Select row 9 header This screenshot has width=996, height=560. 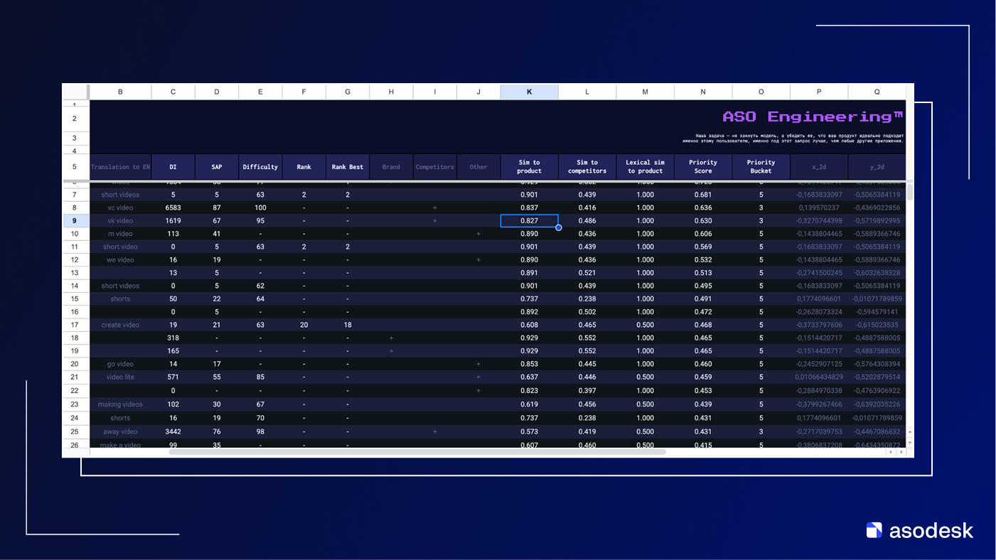(75, 221)
